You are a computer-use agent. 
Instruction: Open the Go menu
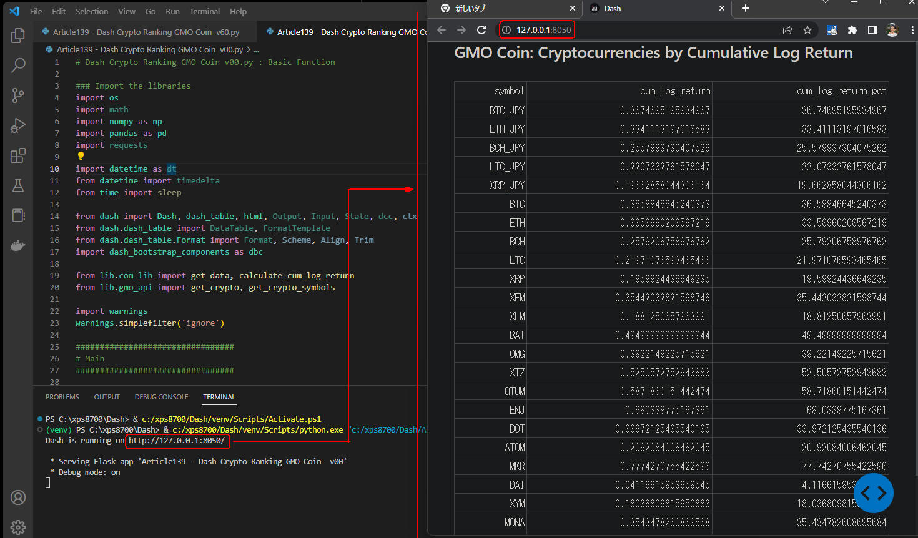(151, 11)
